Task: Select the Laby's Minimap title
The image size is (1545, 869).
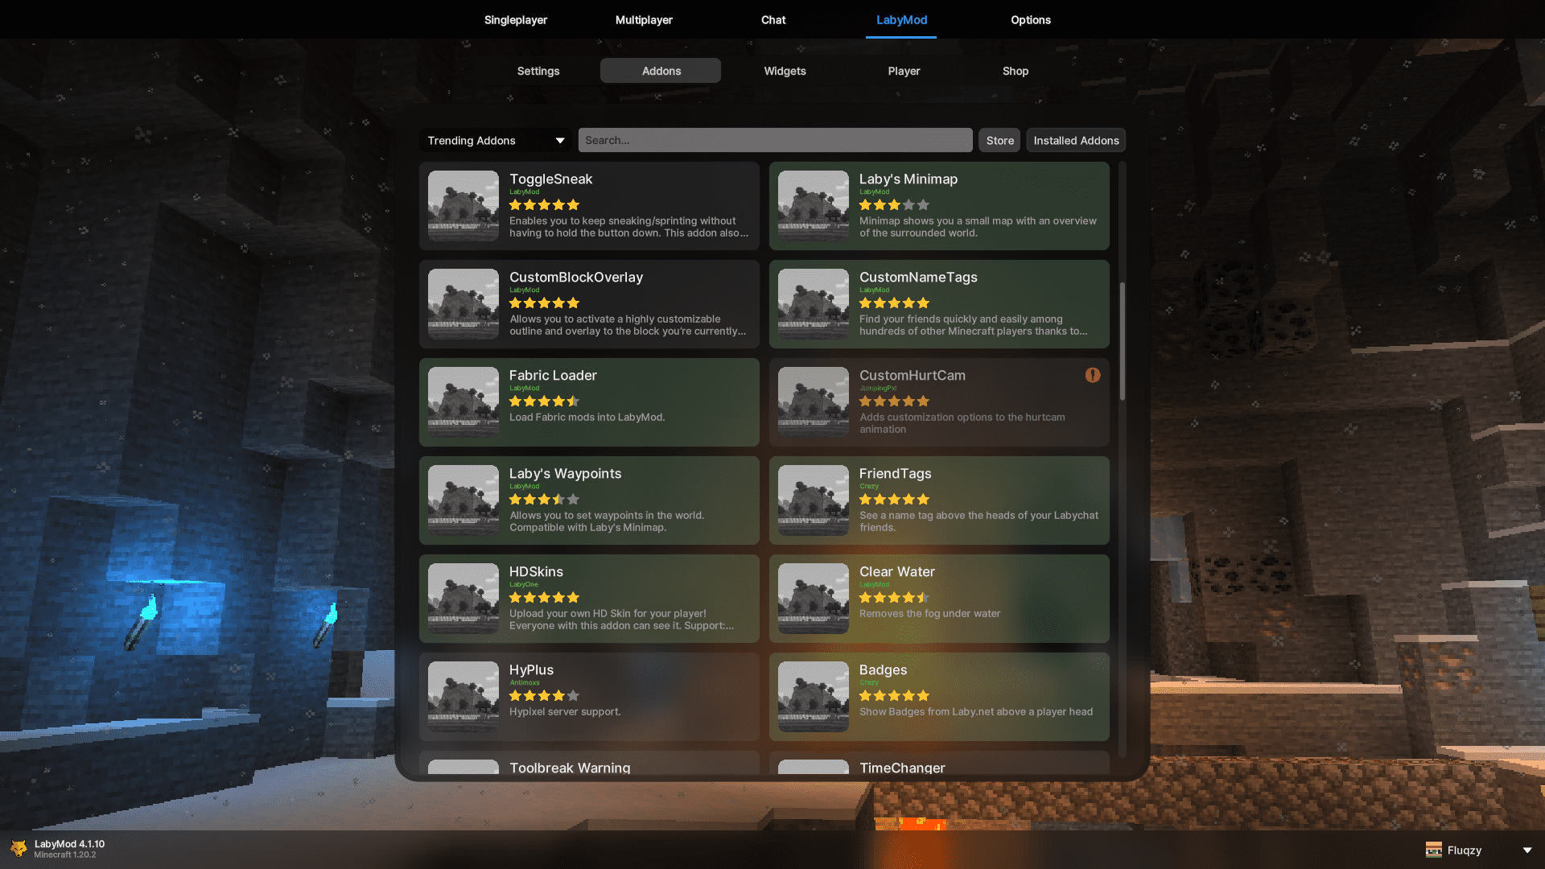Action: 908,179
